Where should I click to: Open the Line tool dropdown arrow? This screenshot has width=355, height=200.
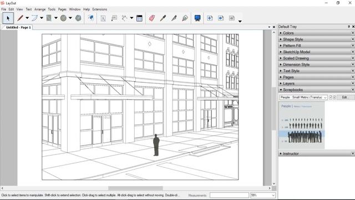click(x=27, y=18)
